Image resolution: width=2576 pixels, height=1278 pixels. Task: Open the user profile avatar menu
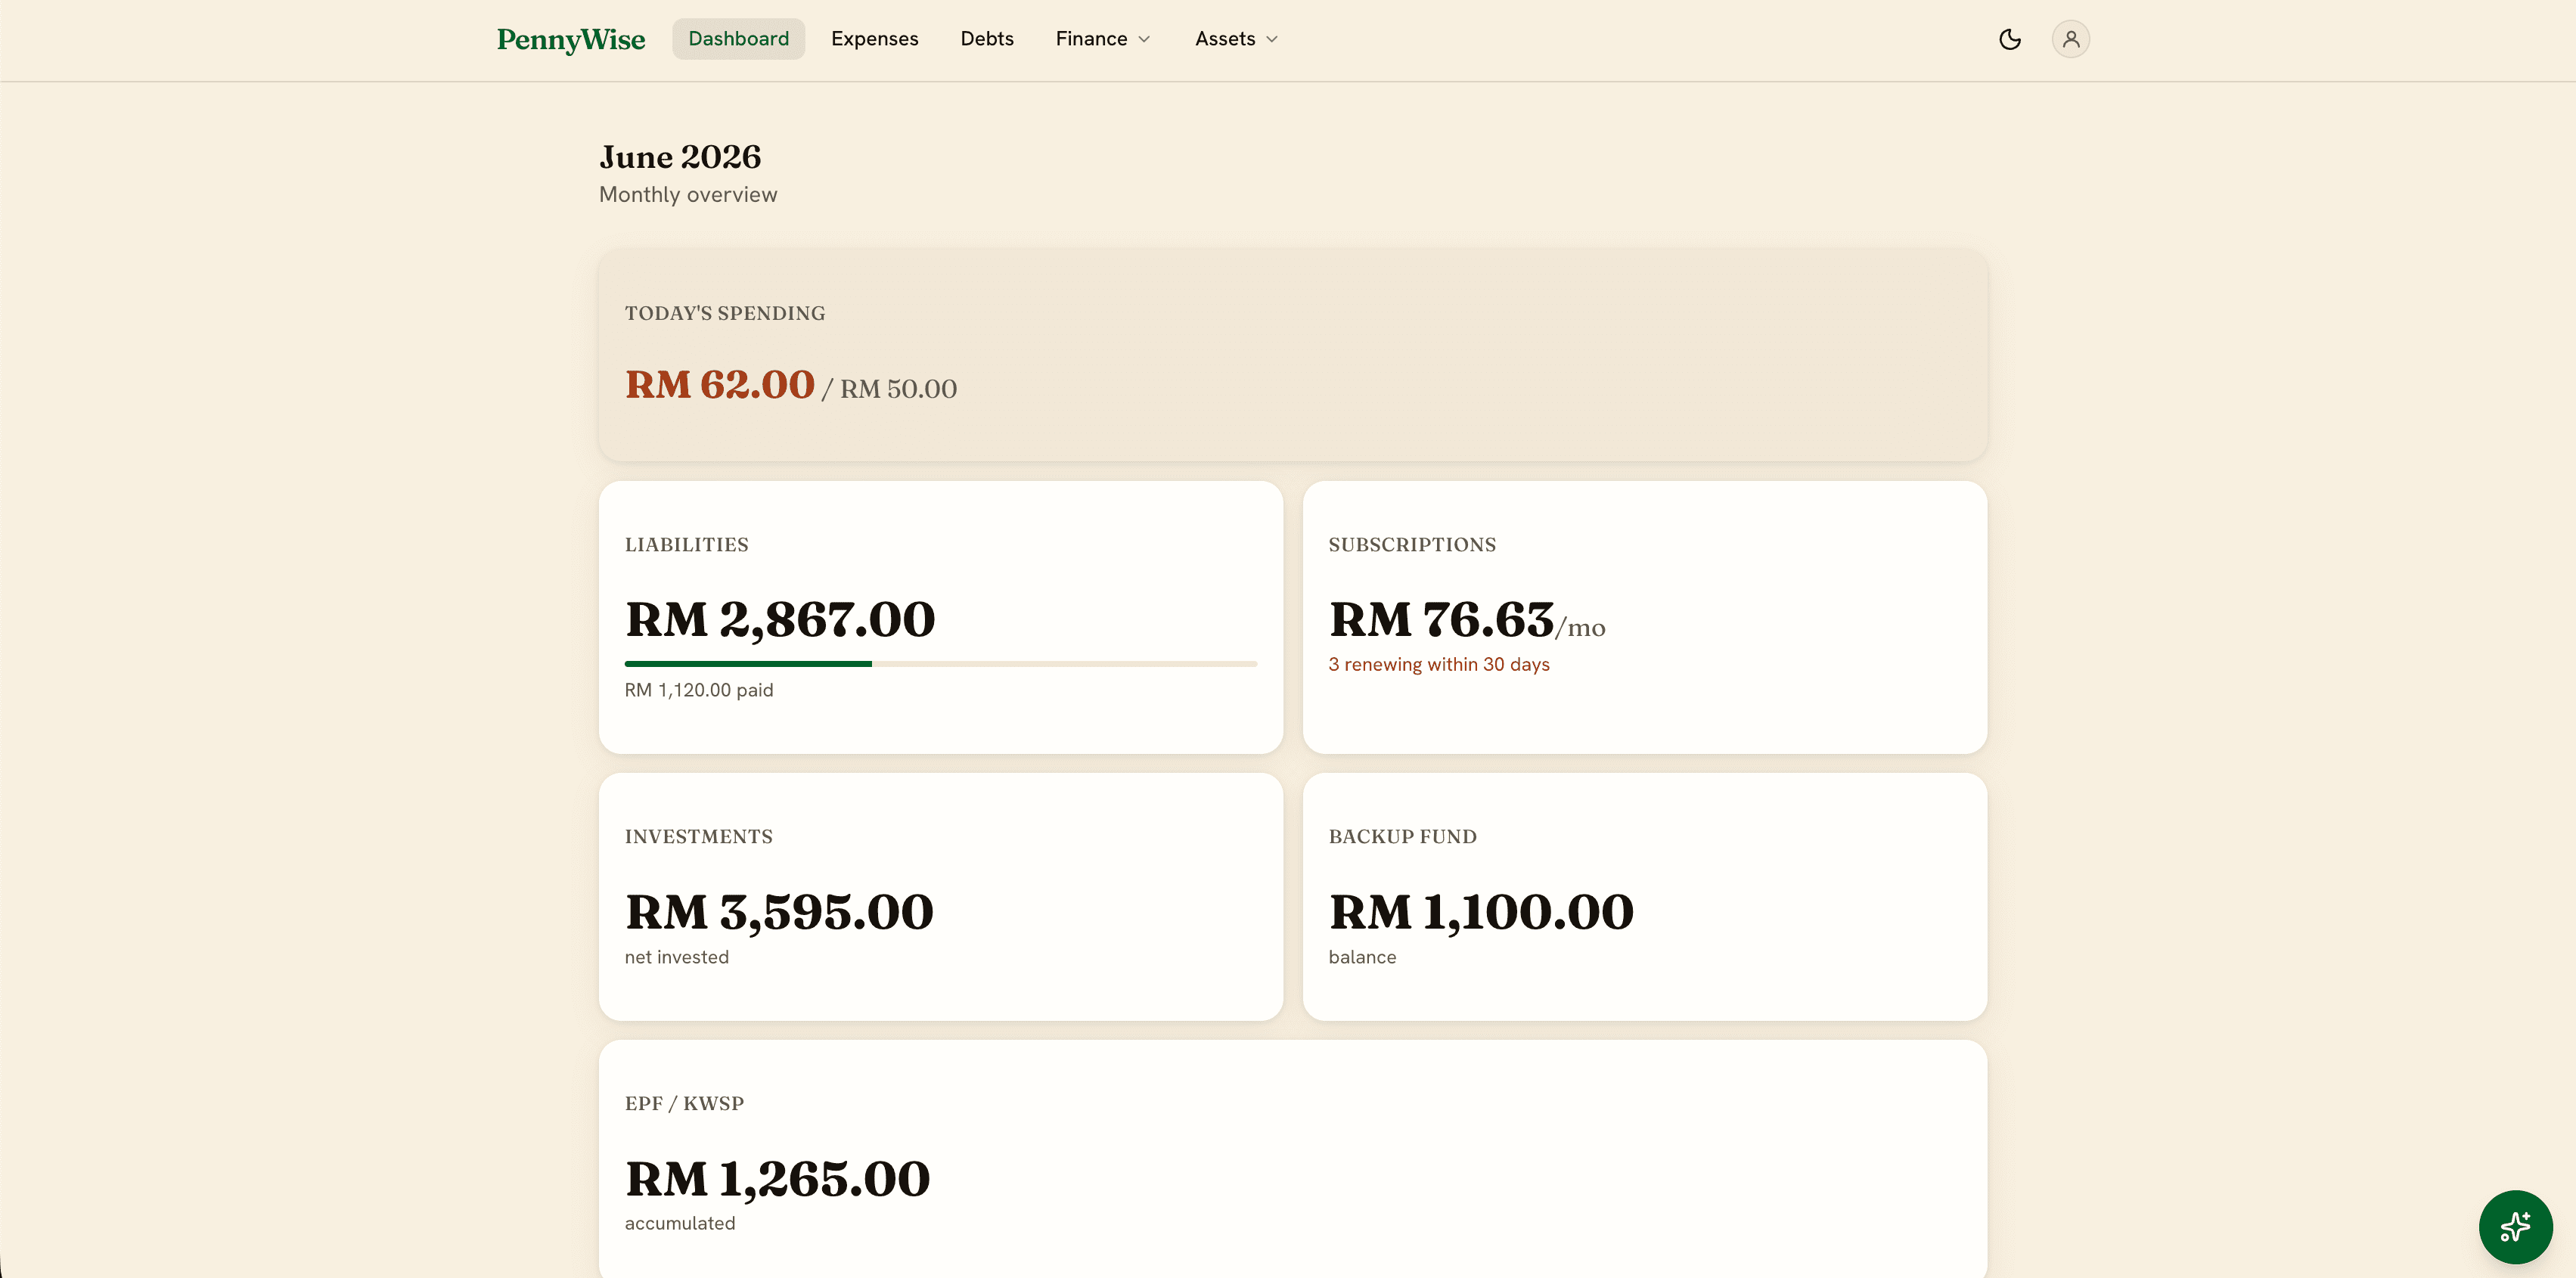click(2070, 39)
